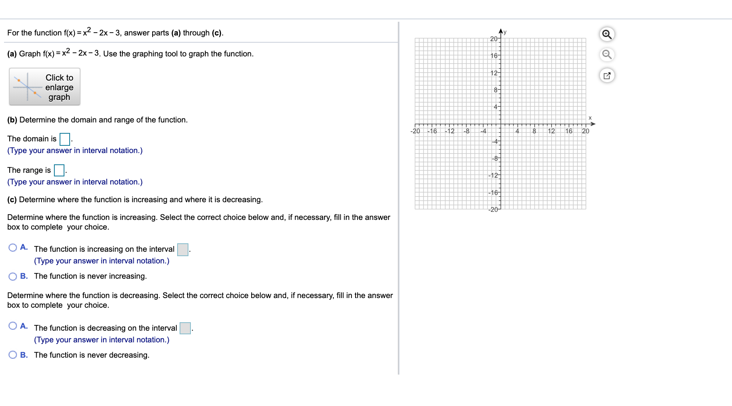Click the external-link icon beside the graph

click(x=607, y=75)
